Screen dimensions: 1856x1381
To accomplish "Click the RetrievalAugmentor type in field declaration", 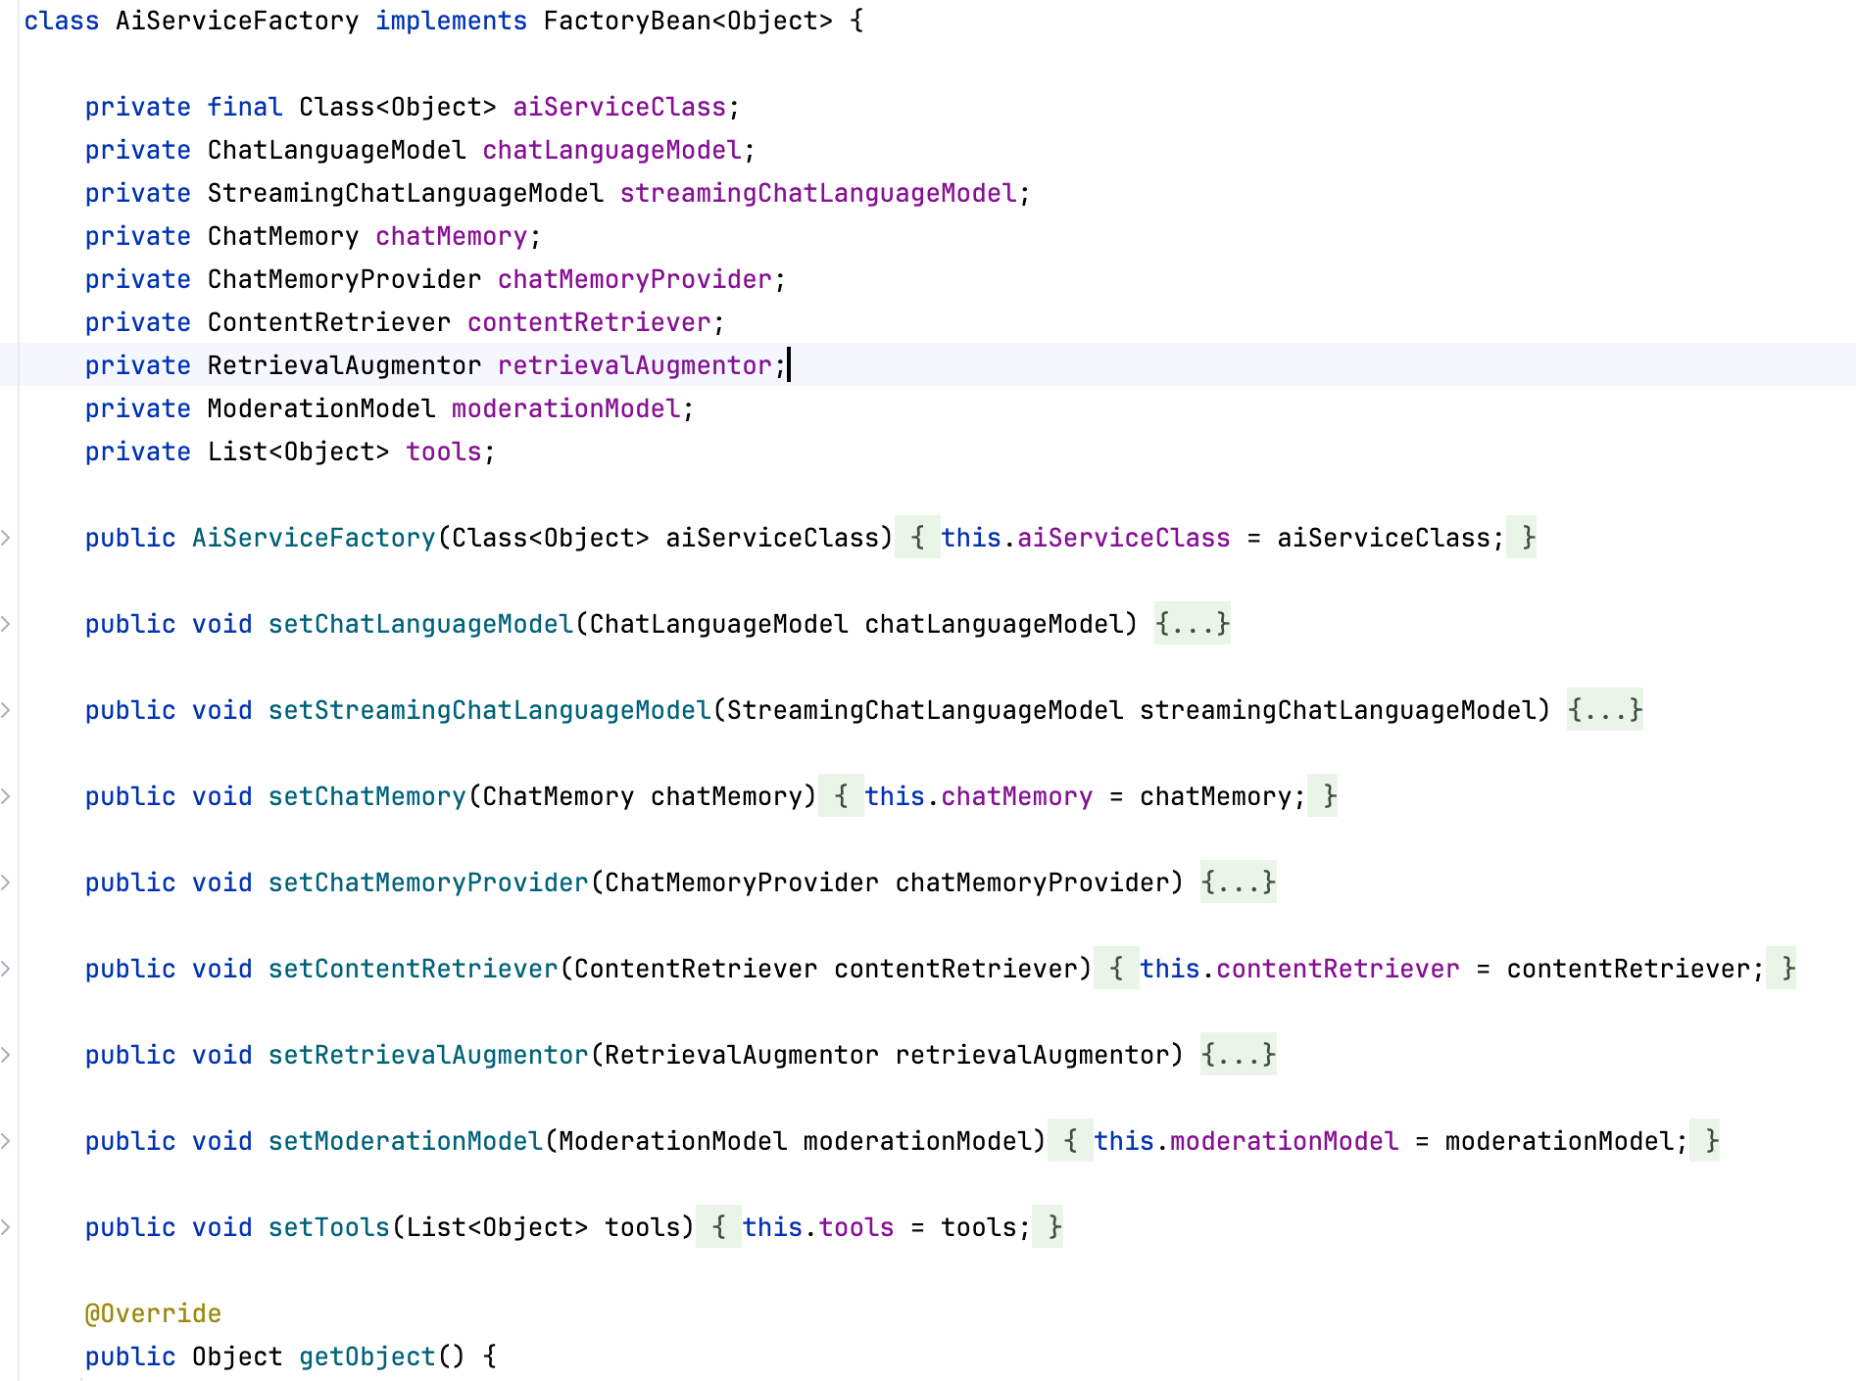I will 344,365.
